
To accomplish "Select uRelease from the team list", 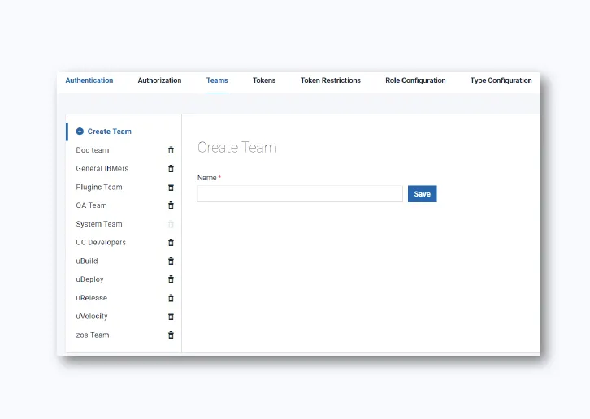I will point(91,298).
